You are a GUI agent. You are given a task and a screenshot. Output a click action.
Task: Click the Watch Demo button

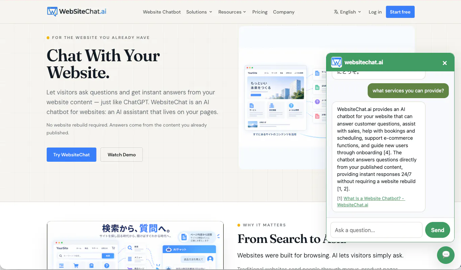coord(121,155)
